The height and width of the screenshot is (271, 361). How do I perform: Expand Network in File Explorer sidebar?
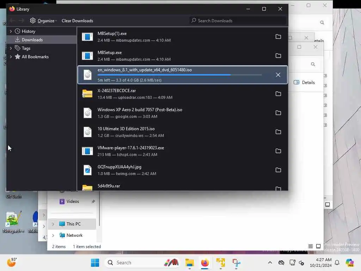click(53, 235)
